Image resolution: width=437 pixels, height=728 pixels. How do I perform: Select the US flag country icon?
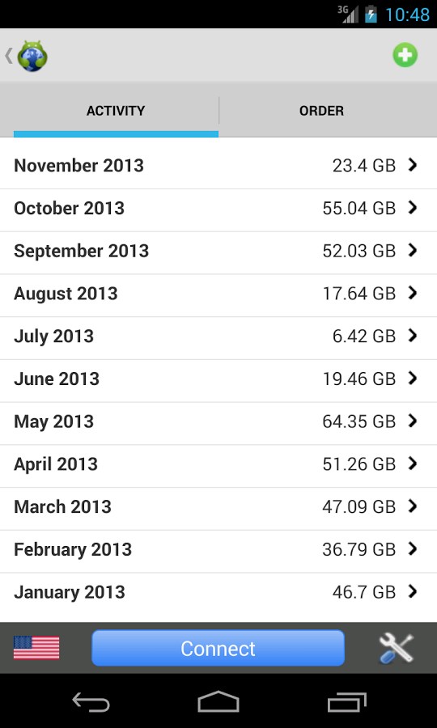point(36,648)
